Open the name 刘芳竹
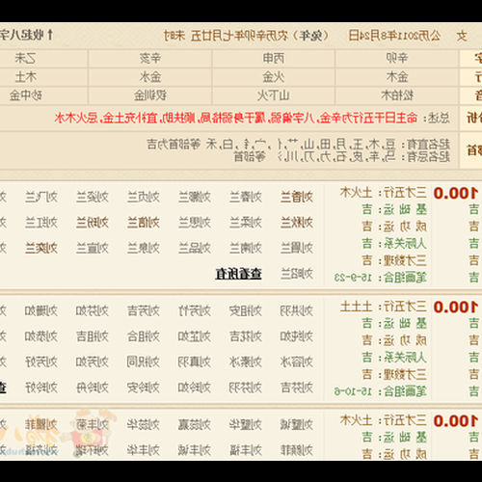This screenshot has width=482, height=482. (195, 310)
